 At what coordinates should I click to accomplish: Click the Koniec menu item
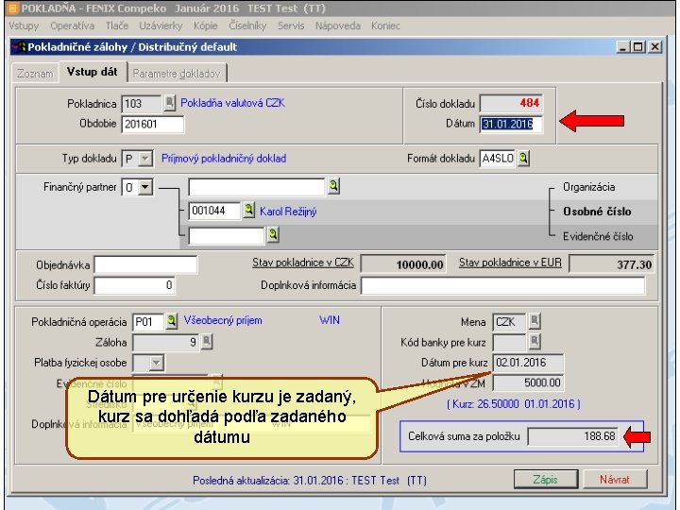pyautogui.click(x=385, y=26)
